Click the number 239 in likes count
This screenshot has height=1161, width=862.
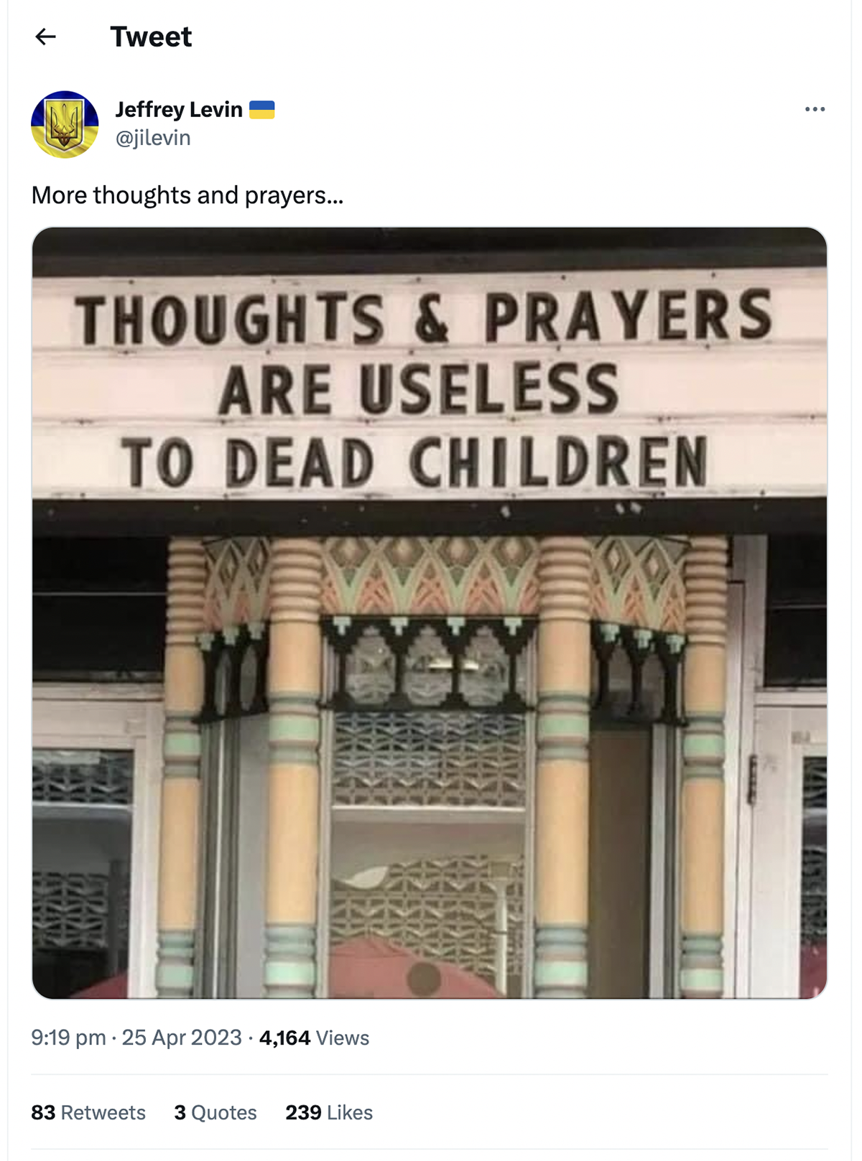coord(303,1112)
